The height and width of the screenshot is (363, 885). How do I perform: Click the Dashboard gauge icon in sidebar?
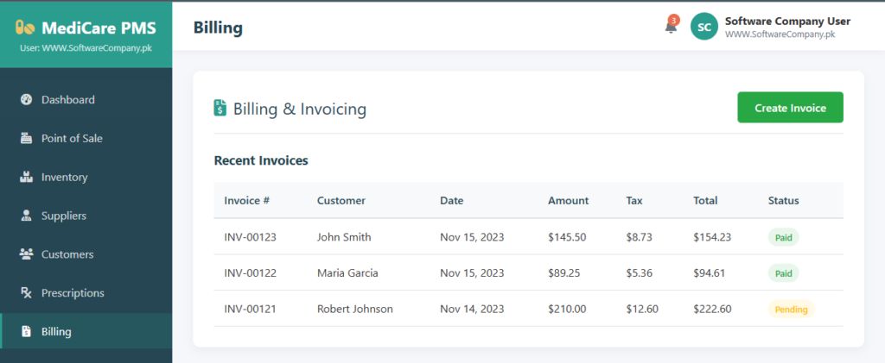point(26,99)
